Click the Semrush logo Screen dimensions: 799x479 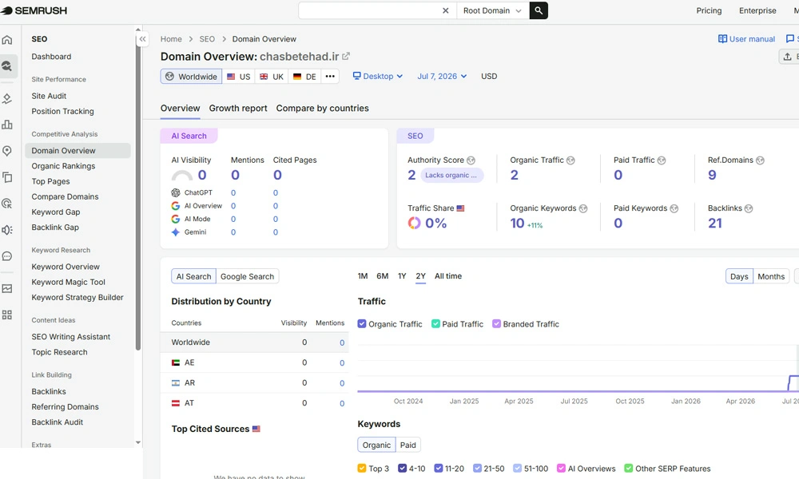[34, 10]
